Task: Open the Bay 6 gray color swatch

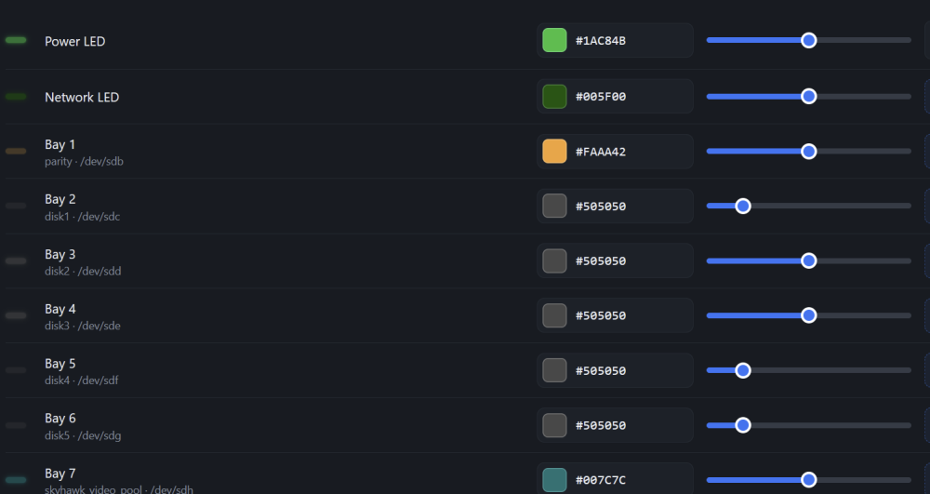Action: 554,425
